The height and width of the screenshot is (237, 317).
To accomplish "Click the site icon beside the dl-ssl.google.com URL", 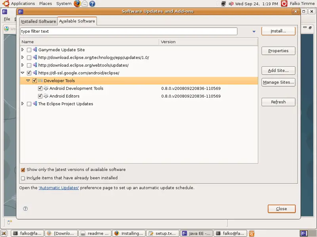I will pyautogui.click(x=35, y=73).
